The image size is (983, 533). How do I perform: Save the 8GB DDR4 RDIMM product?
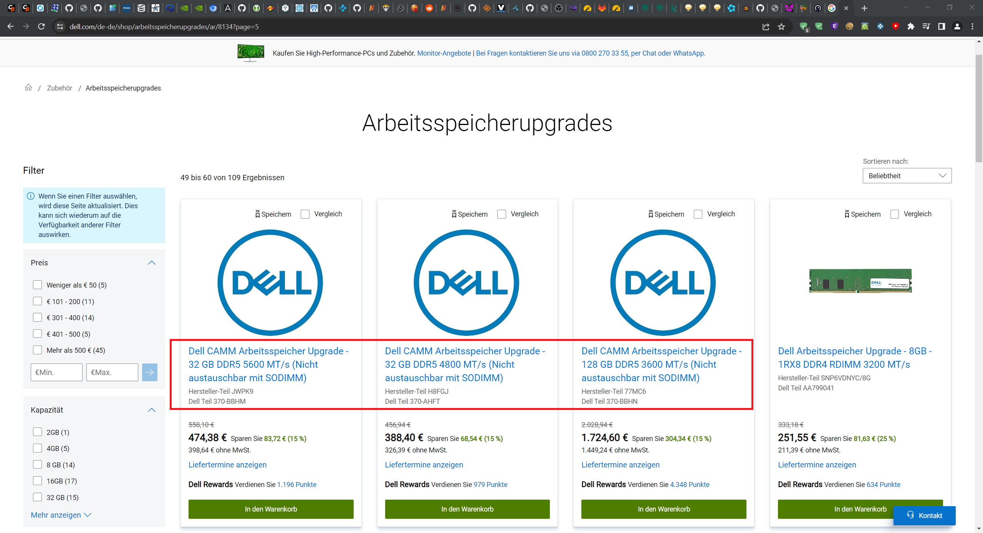coord(862,214)
